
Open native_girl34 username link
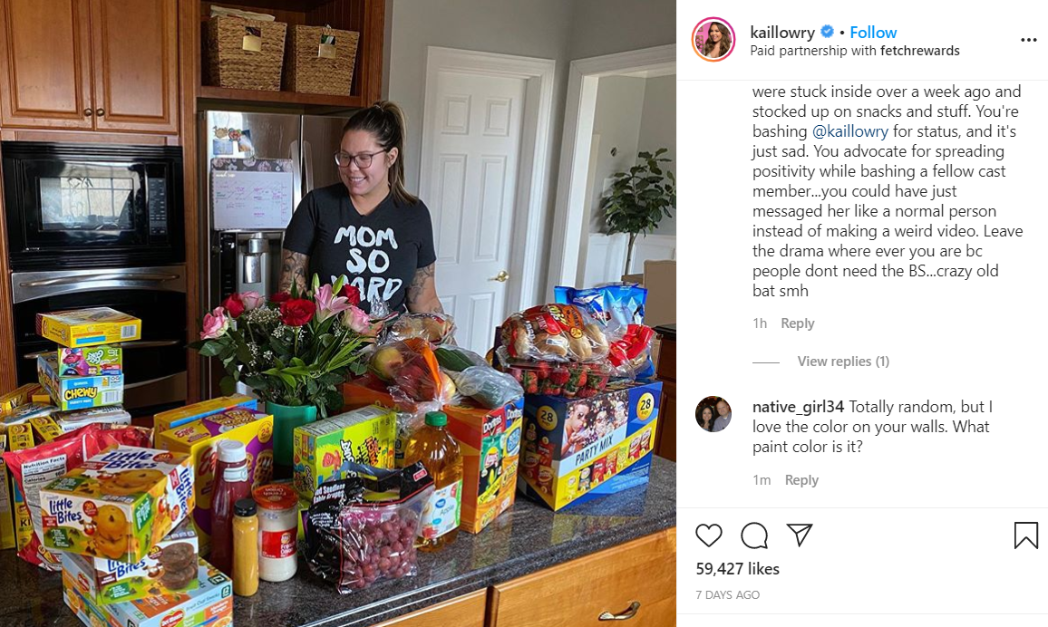coord(798,407)
